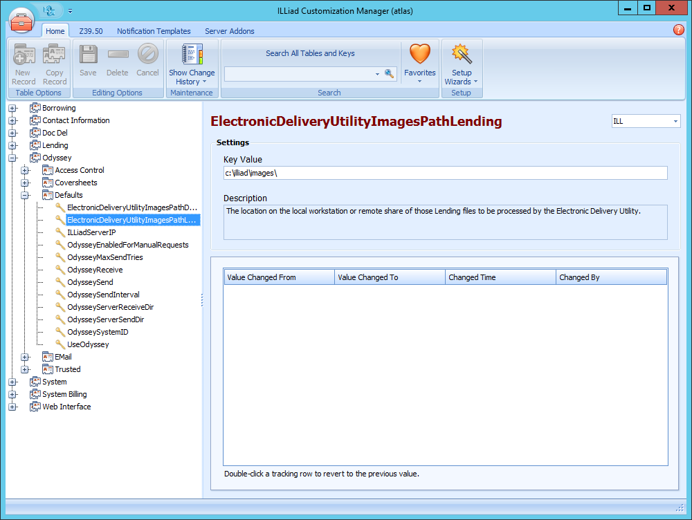Click the red toolbox application icon
The height and width of the screenshot is (520, 692).
click(x=21, y=20)
